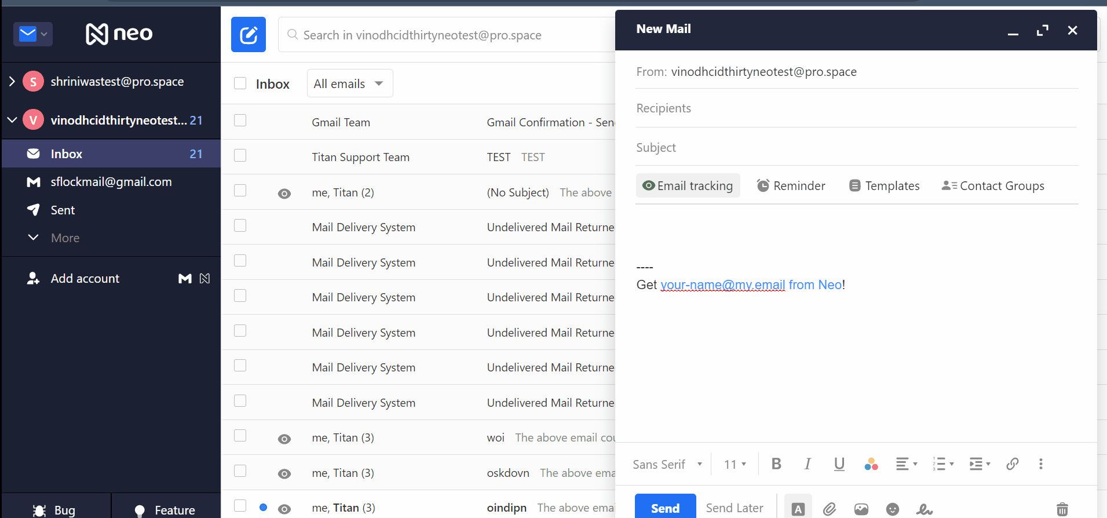This screenshot has height=518, width=1107.
Task: Open the Sent folder
Action: (63, 210)
